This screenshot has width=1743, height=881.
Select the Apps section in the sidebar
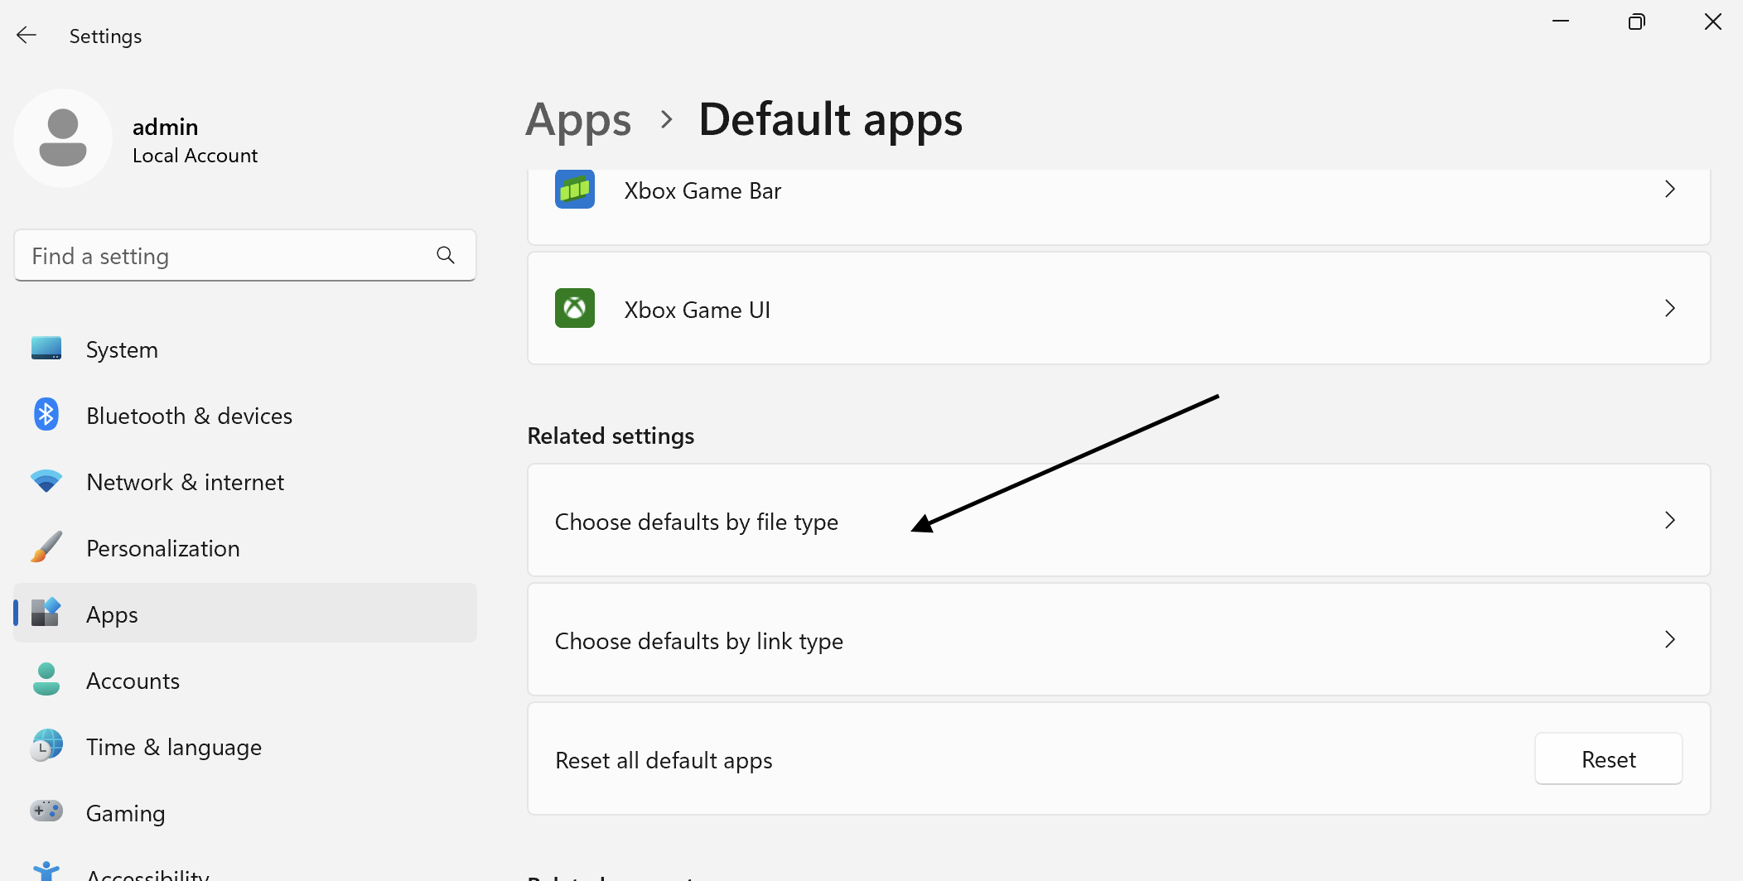[111, 614]
